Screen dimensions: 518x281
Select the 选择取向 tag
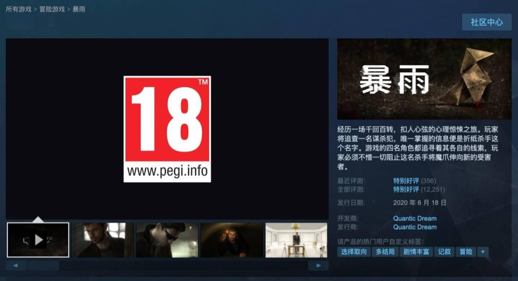pyautogui.click(x=354, y=252)
